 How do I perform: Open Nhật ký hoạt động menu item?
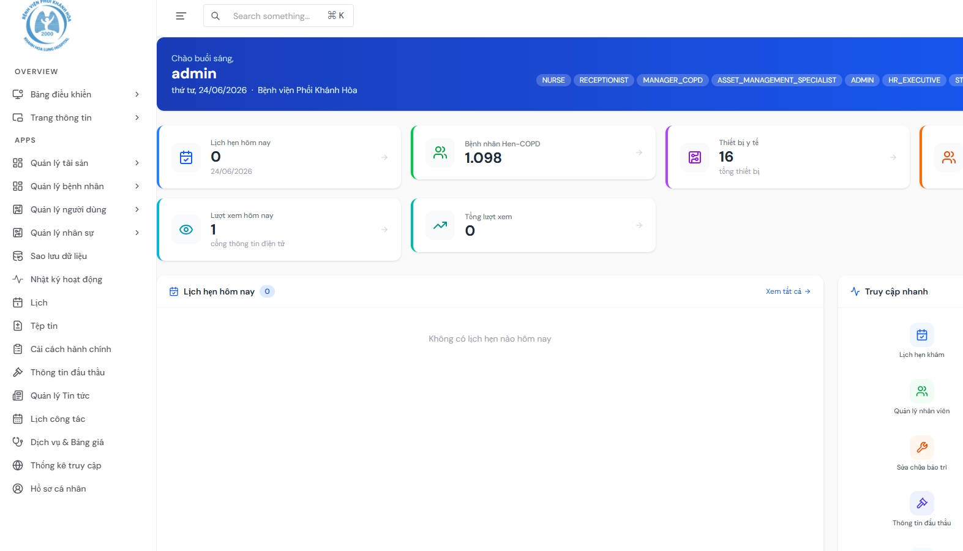77,279
